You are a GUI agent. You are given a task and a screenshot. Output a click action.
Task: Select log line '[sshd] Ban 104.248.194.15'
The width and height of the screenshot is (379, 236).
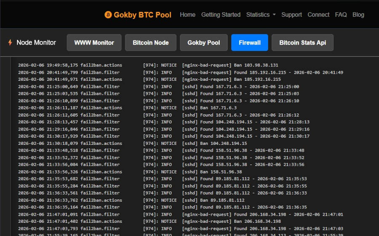tap(133, 143)
